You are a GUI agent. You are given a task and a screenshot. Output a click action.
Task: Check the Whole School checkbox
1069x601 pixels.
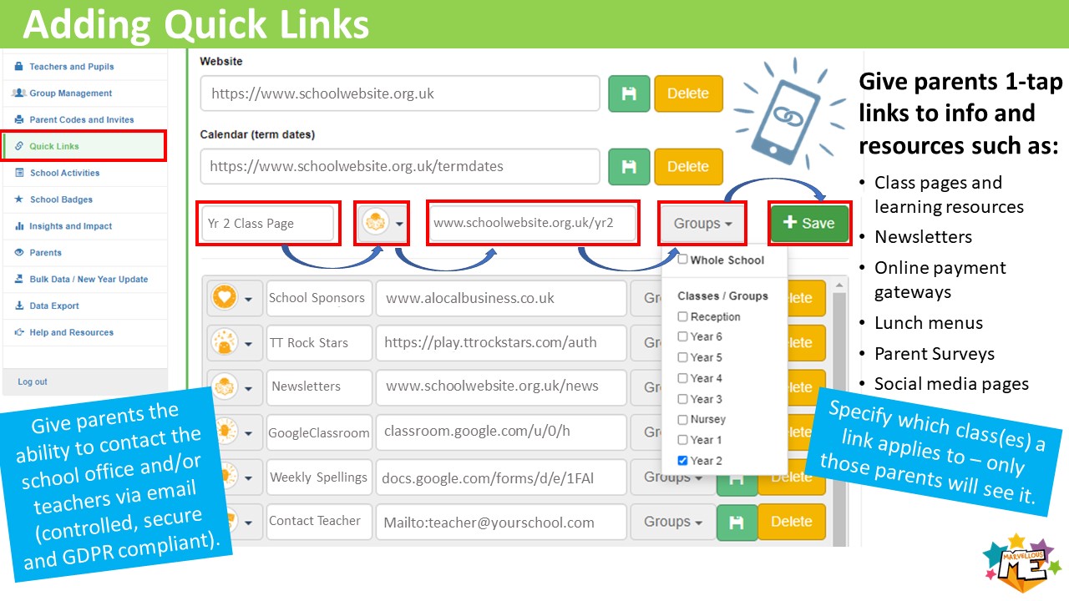click(682, 260)
